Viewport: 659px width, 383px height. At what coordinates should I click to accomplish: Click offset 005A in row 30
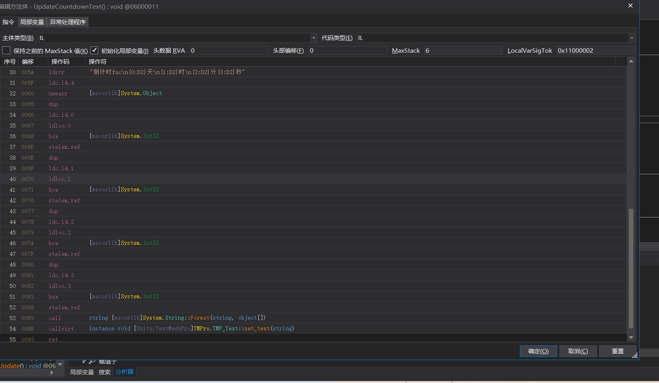pyautogui.click(x=28, y=72)
